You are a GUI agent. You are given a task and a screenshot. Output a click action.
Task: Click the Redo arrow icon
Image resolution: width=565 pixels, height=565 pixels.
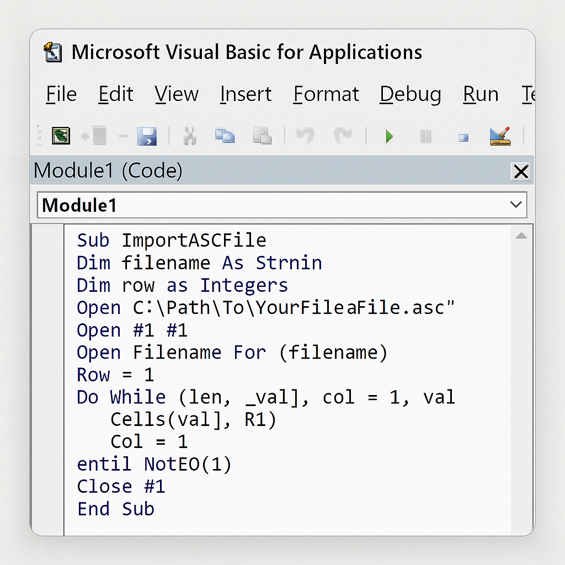coord(343,136)
